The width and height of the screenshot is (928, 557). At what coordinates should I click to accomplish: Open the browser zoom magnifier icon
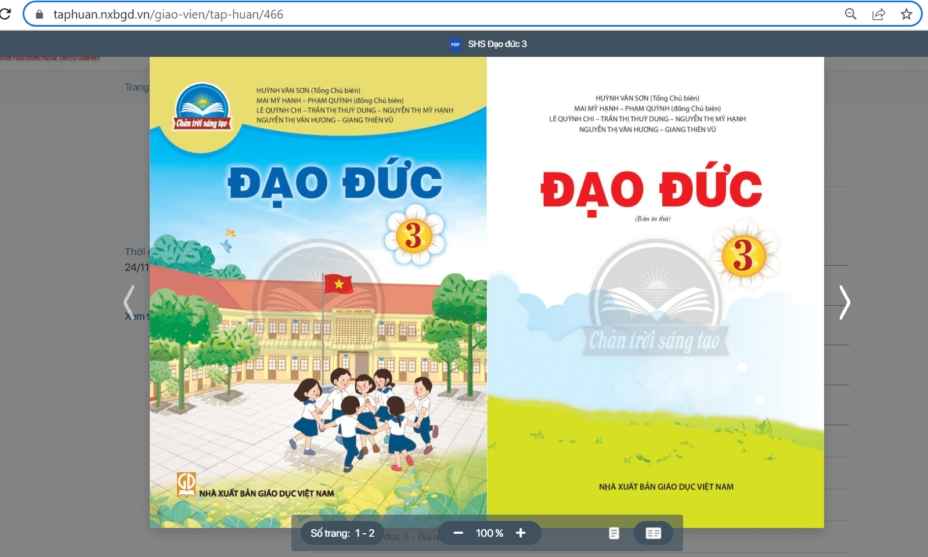[851, 15]
